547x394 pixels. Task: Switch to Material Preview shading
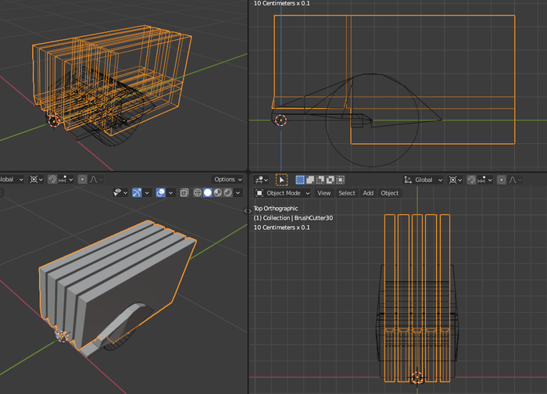coord(218,192)
